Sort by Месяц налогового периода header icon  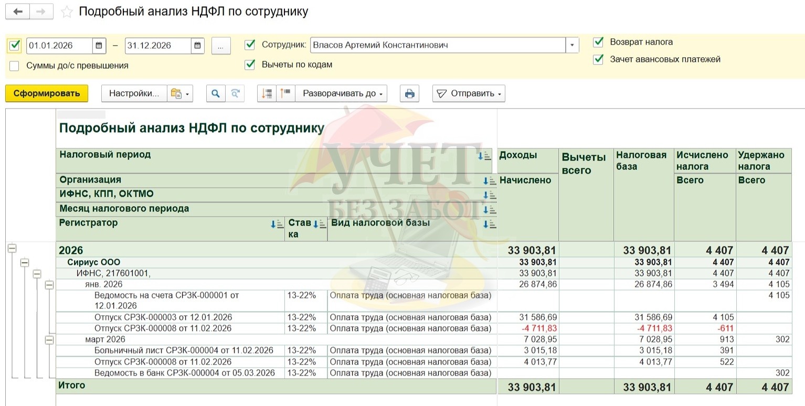[x=489, y=210]
